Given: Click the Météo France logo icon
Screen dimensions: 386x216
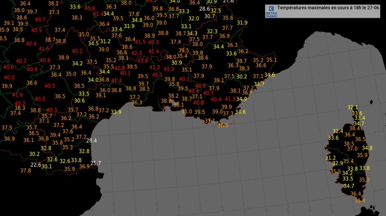Looking at the screenshot, I should point(271,11).
